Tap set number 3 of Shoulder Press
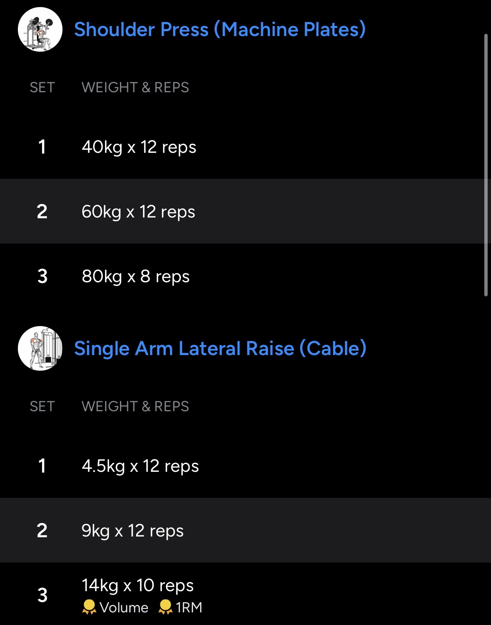This screenshot has height=625, width=491. tap(42, 276)
